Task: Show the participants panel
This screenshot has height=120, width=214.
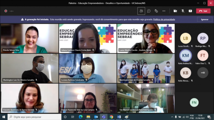Action: (x=141, y=11)
